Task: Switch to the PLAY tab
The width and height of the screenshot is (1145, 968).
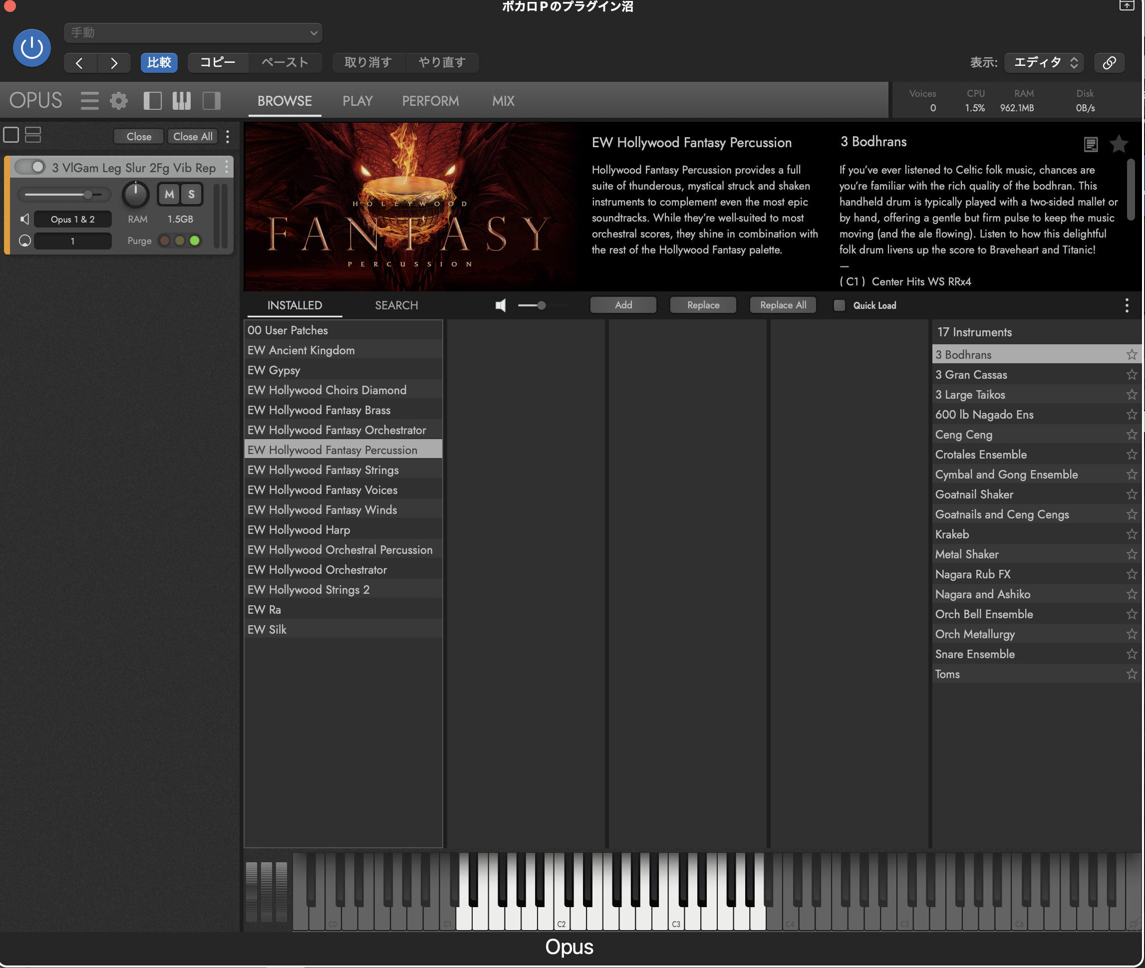Action: coord(357,101)
